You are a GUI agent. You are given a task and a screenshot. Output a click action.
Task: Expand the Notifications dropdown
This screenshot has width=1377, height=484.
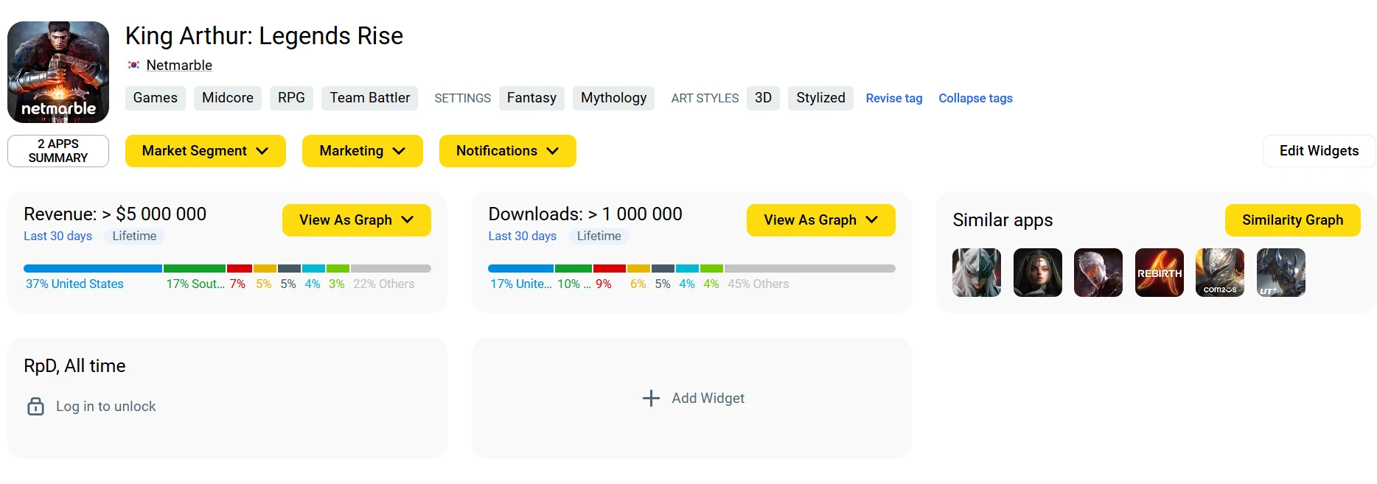[507, 151]
